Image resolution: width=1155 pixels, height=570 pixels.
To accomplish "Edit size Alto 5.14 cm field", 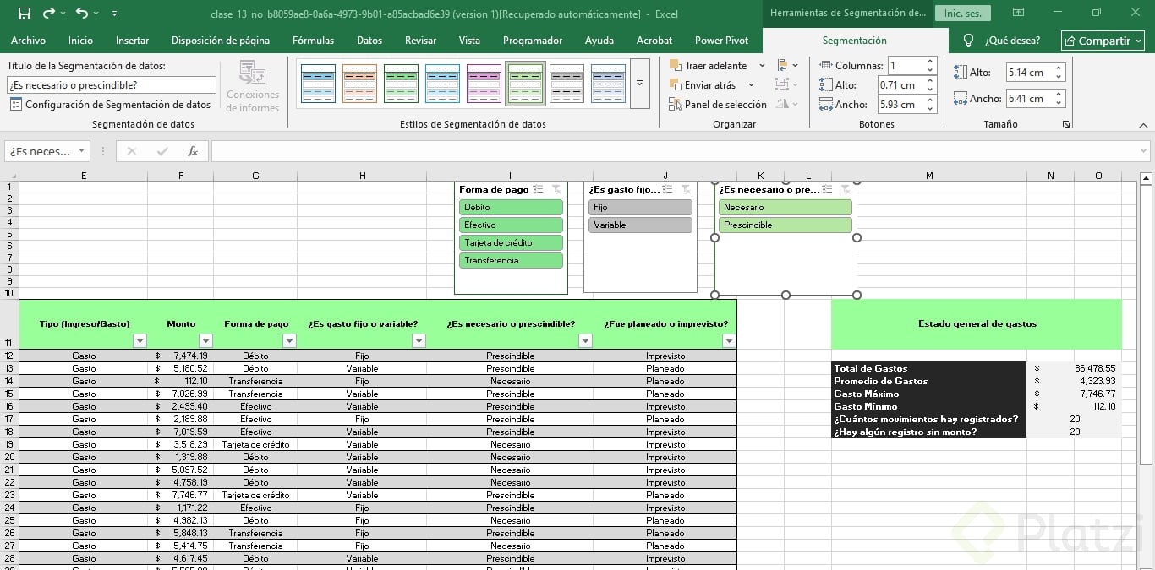I will click(1029, 73).
